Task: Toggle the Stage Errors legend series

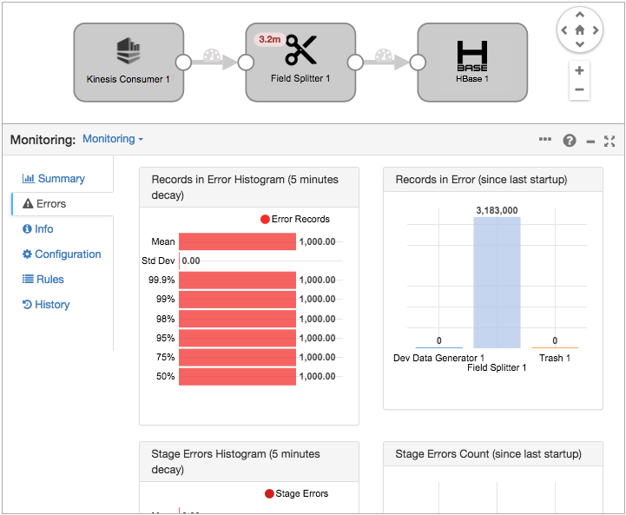Action: coord(296,493)
